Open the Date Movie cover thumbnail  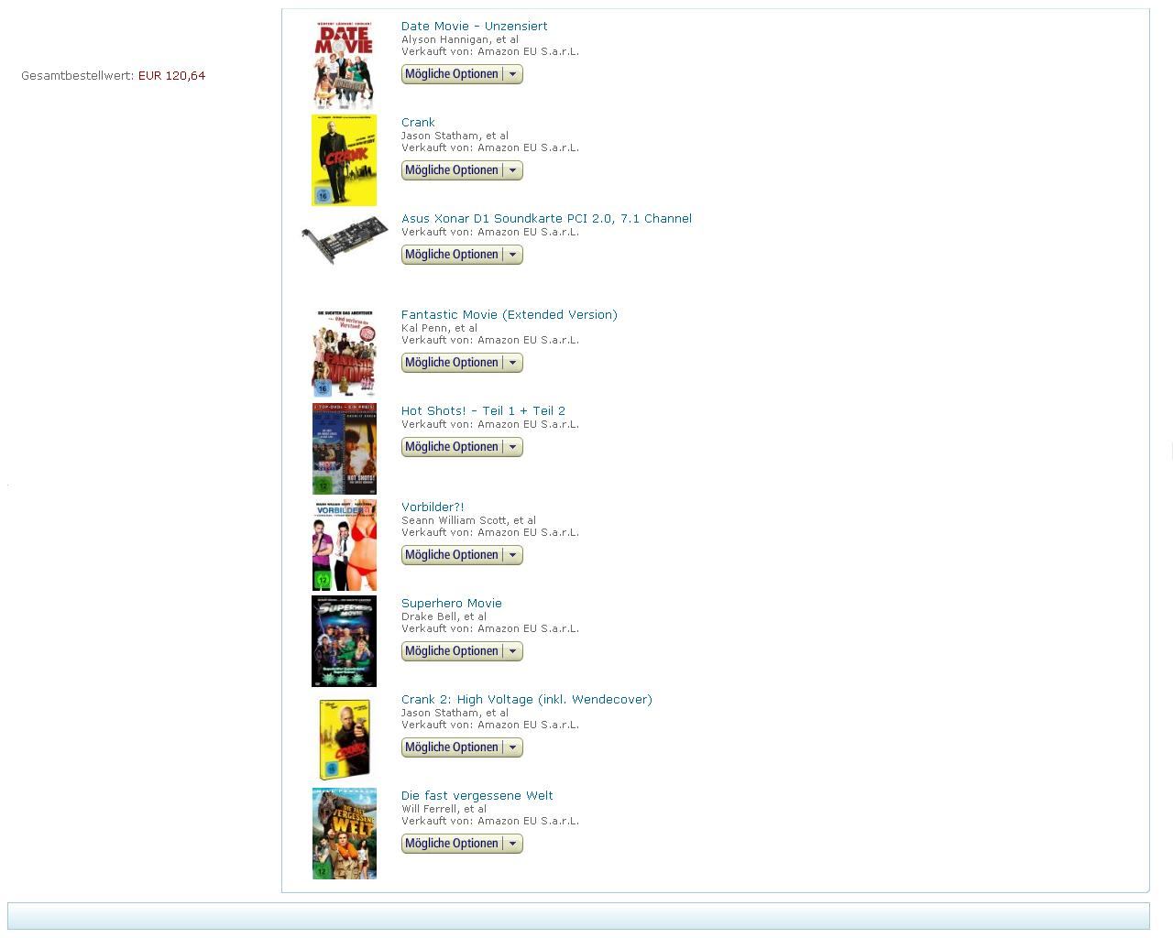point(344,64)
